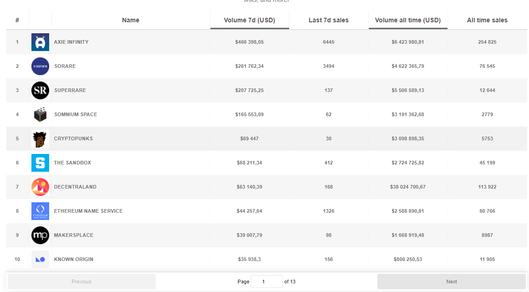Open the MAKERSPLACE project name

(74, 235)
